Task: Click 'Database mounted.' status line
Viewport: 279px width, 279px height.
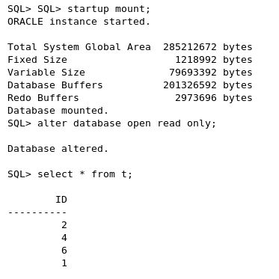Action: tap(58, 111)
